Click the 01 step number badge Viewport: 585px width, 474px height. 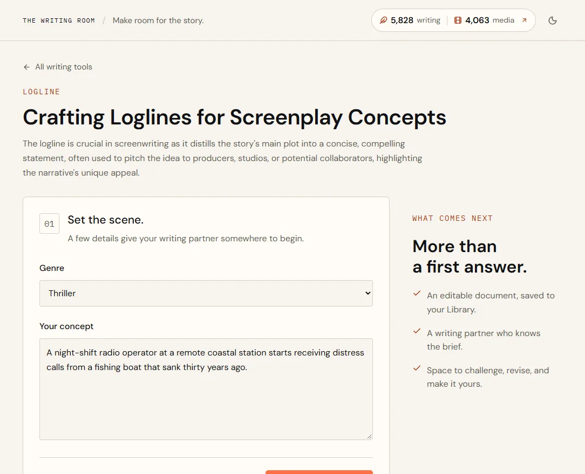point(49,224)
